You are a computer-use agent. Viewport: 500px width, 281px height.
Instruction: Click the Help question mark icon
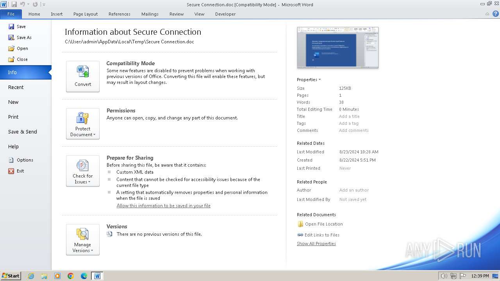point(495,14)
